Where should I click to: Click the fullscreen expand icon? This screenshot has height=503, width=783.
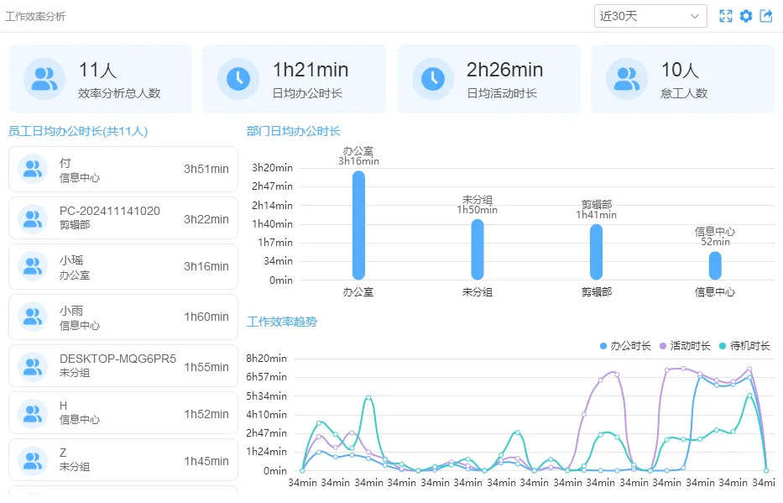pyautogui.click(x=726, y=16)
